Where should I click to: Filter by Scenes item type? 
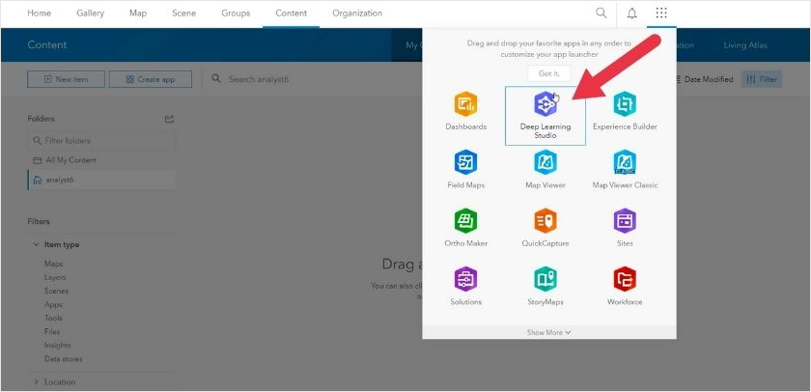pos(56,292)
